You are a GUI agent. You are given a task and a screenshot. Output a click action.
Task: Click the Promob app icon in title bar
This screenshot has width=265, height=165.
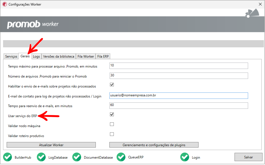5,4
